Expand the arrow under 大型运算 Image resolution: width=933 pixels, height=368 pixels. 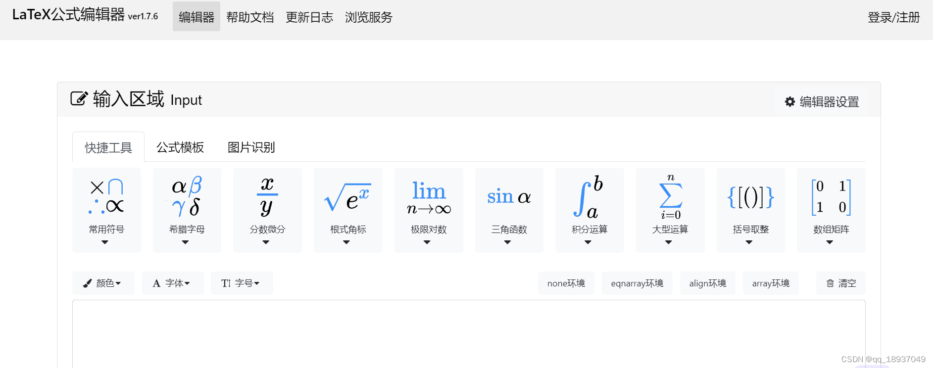[x=668, y=242]
